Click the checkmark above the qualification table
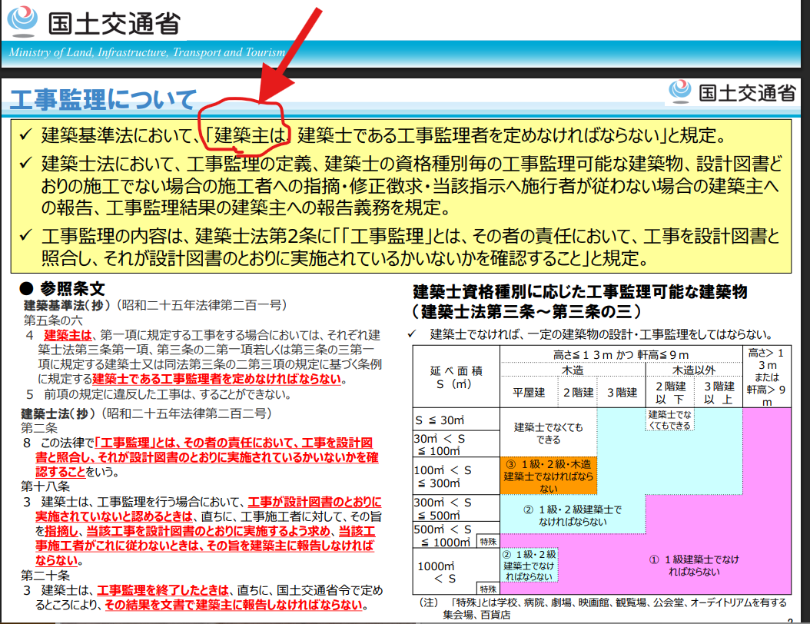 click(413, 334)
